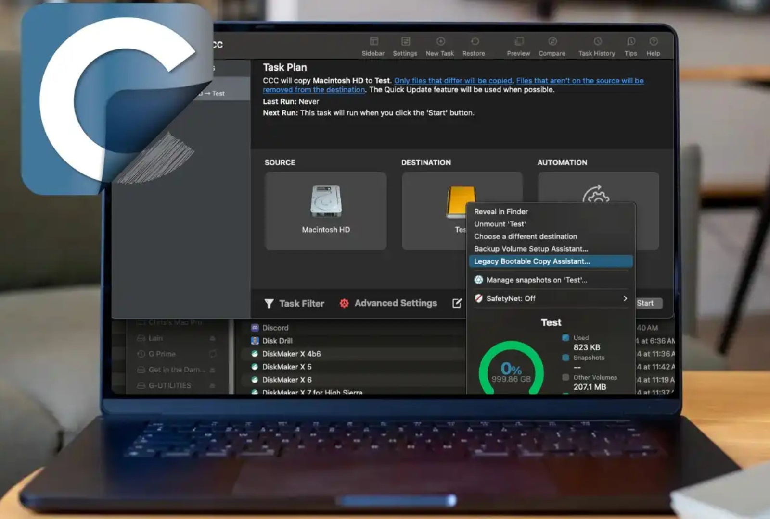Select the Macintosh HD source drive
The height and width of the screenshot is (519, 770).
[x=326, y=210]
